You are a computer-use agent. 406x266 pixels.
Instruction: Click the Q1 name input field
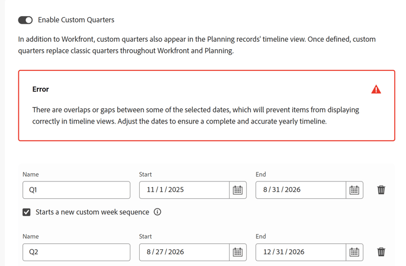pos(76,190)
